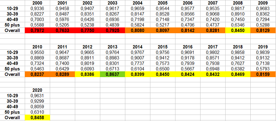276x121 pixels.
Task: Click the yellow Overall cell 0,8399
Action: point(138,74)
